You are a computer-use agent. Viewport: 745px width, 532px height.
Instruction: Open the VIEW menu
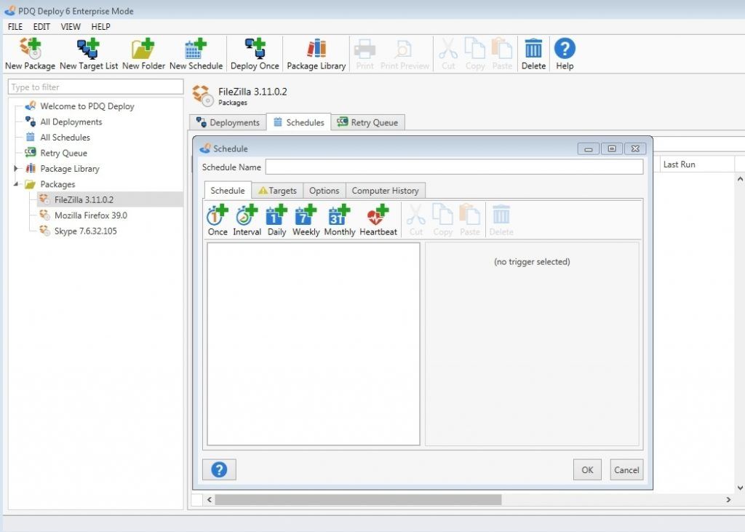click(70, 26)
